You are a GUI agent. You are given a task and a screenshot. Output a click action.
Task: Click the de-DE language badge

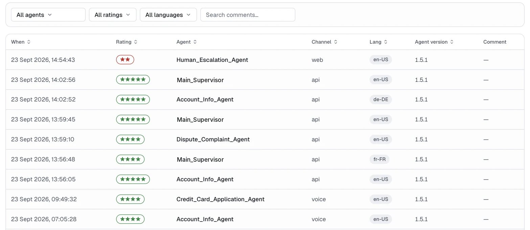point(381,99)
